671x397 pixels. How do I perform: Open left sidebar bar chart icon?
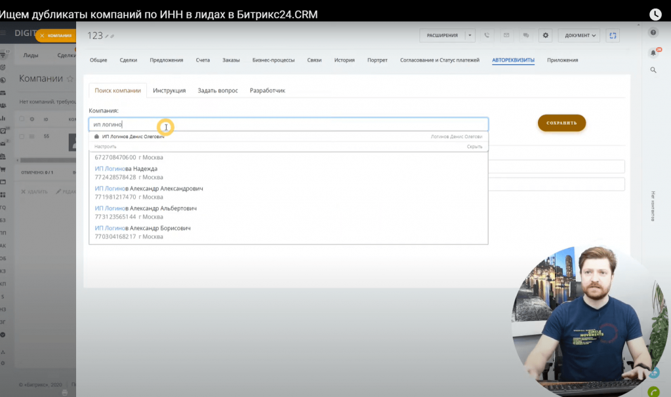point(3,118)
